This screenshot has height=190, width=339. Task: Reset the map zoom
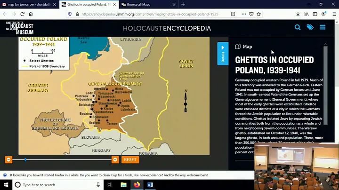[130, 159]
